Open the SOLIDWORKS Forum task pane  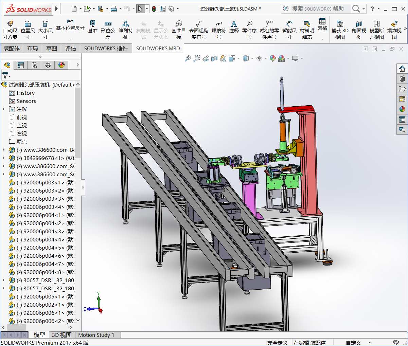click(x=402, y=130)
